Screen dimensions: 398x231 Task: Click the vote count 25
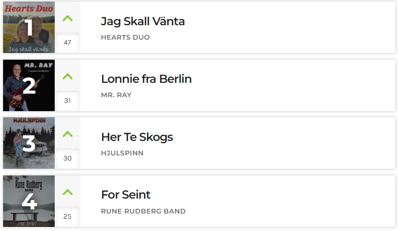(68, 217)
